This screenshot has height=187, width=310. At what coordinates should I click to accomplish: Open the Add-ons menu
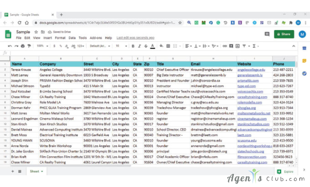coord(96,38)
